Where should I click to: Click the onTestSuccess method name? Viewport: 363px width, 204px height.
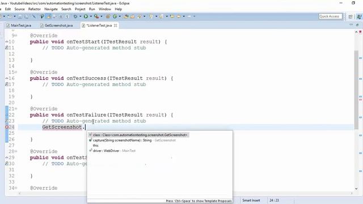point(86,78)
